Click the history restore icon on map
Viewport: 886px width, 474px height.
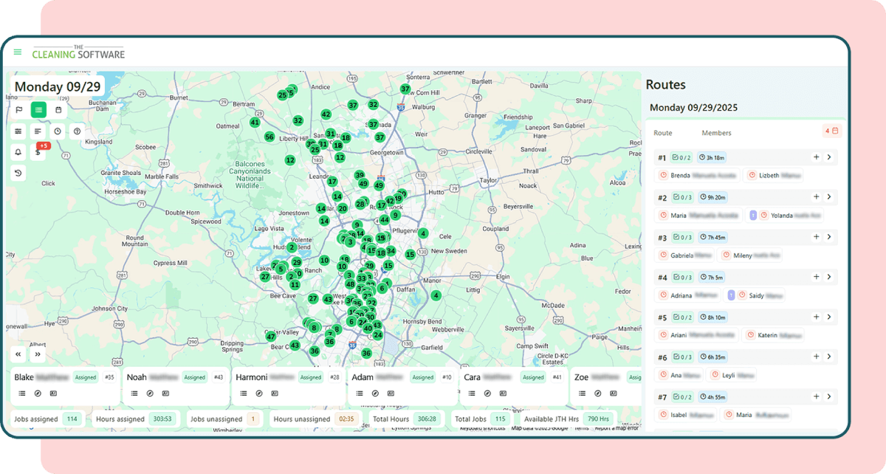tap(19, 173)
